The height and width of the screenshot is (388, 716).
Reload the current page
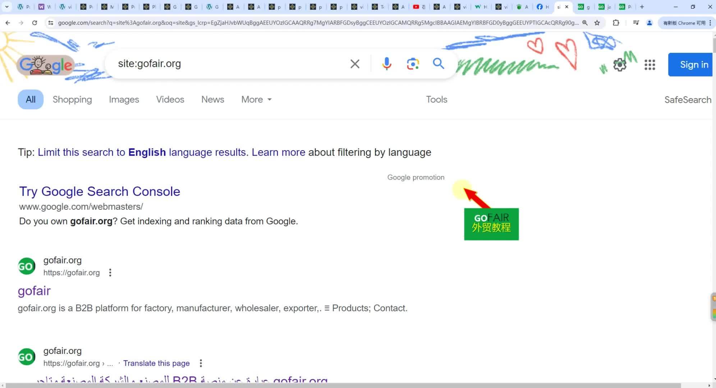click(35, 23)
